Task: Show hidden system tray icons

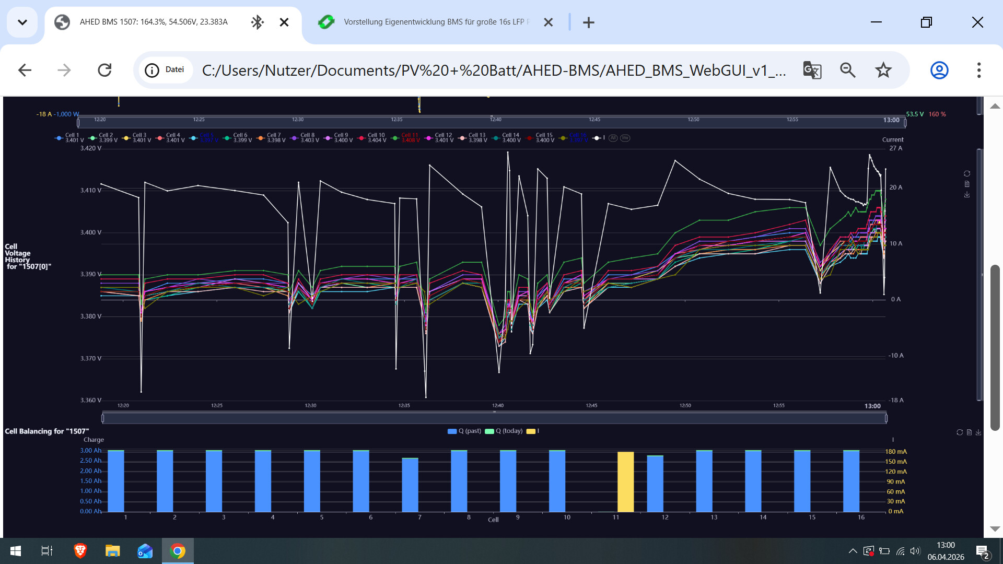Action: tap(853, 551)
